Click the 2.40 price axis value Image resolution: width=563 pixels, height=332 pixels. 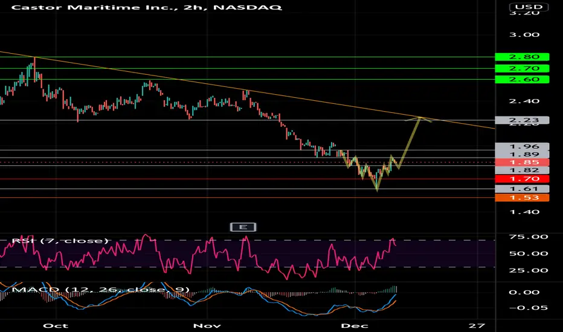[x=524, y=101]
